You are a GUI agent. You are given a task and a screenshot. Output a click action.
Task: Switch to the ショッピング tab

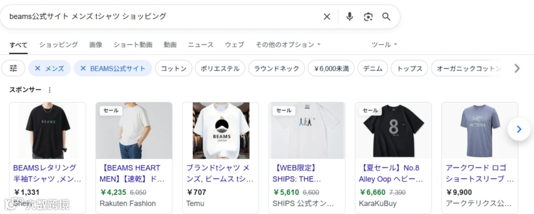pyautogui.click(x=58, y=44)
